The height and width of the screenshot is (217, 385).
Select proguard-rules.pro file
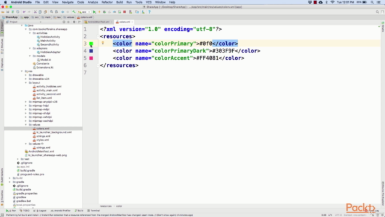point(32,174)
